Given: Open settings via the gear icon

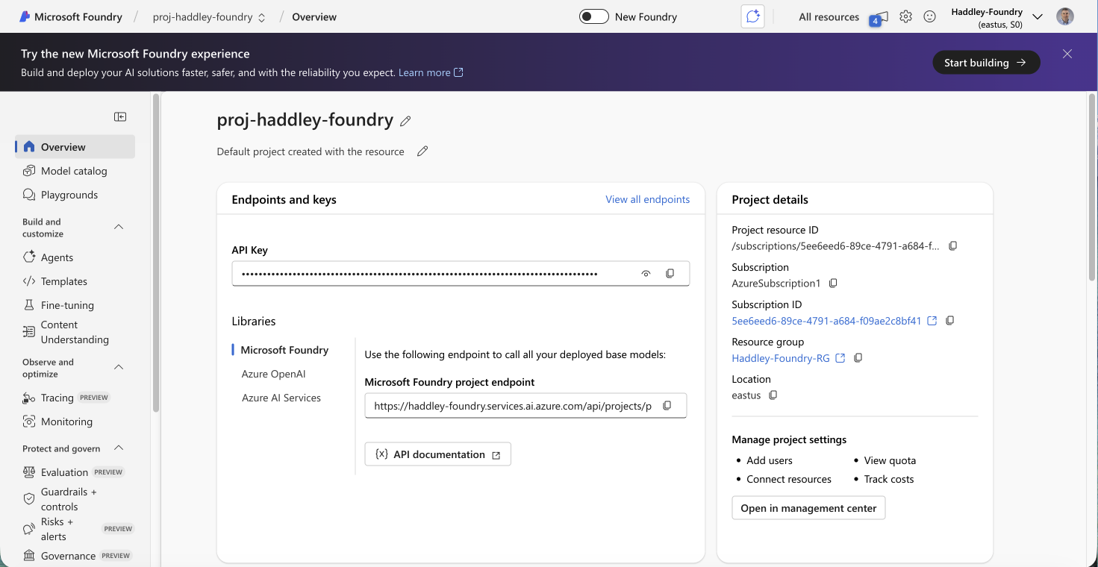Looking at the screenshot, I should click(x=905, y=16).
